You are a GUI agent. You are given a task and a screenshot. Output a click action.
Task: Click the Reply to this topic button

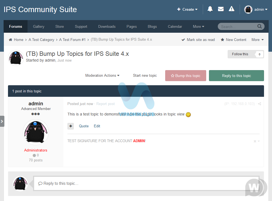tap(236, 76)
